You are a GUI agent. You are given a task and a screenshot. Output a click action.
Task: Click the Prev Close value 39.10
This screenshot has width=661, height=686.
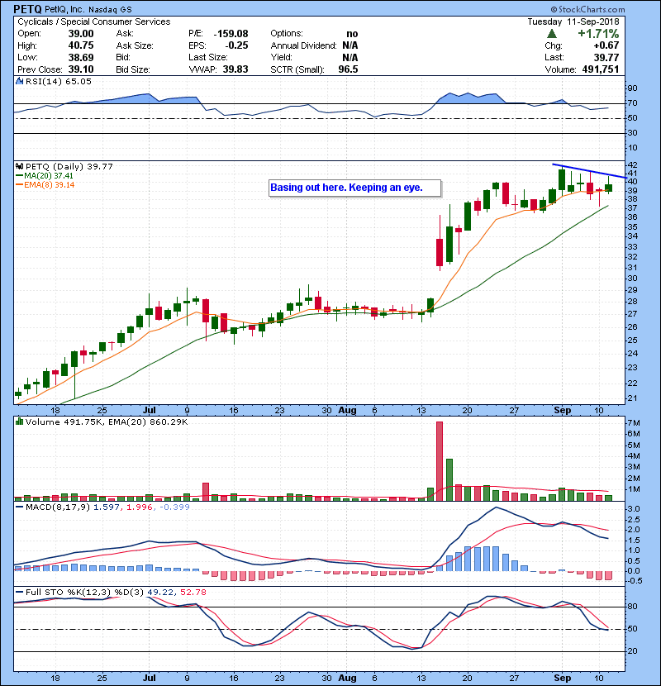81,69
